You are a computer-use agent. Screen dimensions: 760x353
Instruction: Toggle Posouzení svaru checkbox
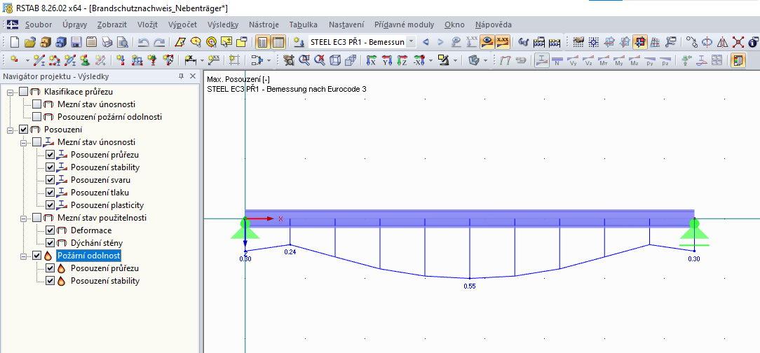coord(50,179)
